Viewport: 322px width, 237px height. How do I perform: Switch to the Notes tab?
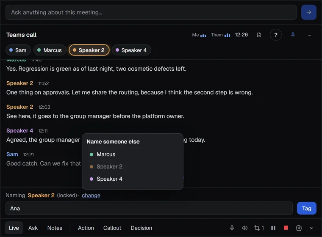tap(55, 228)
